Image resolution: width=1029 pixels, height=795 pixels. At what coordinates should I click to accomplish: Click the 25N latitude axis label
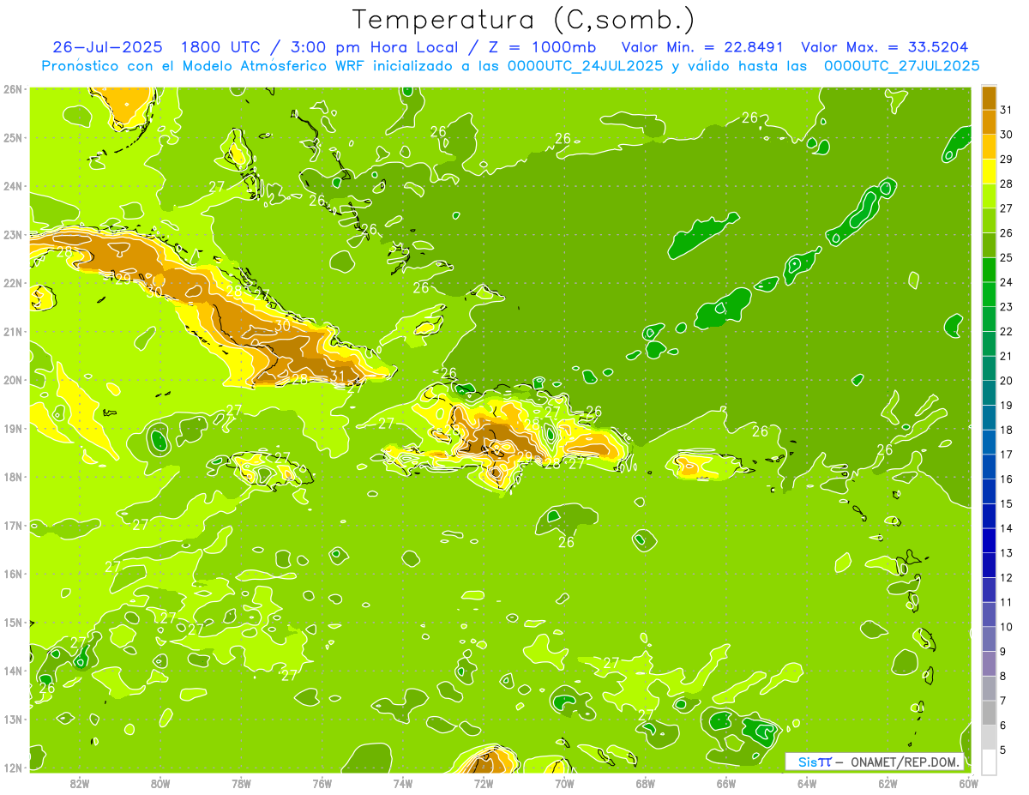point(12,137)
